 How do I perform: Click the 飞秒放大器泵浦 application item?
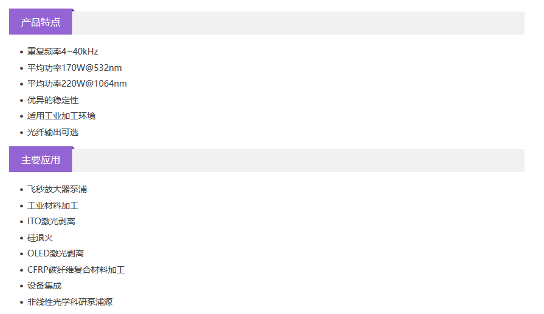pyautogui.click(x=57, y=189)
